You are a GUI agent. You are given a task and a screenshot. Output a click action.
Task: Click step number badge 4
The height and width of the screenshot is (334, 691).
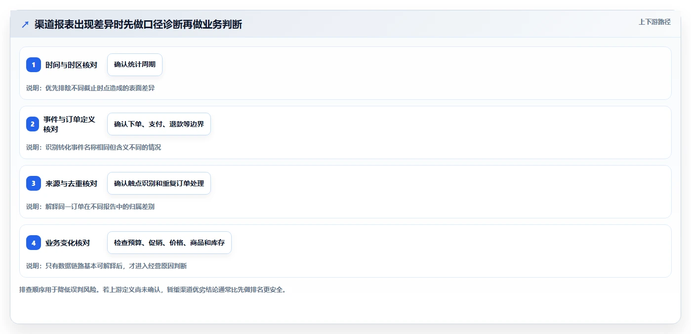tap(34, 243)
